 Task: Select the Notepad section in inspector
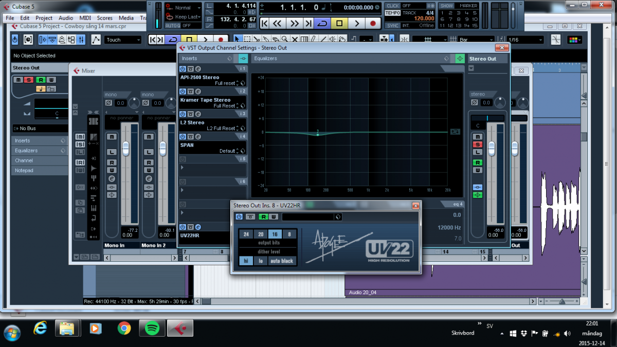24,170
